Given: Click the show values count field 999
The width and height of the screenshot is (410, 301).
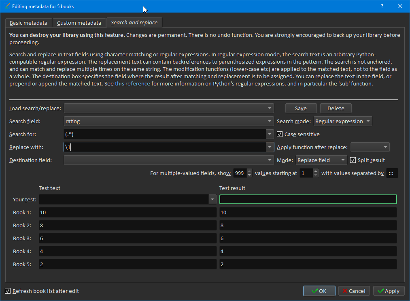Looking at the screenshot, I should click(240, 173).
